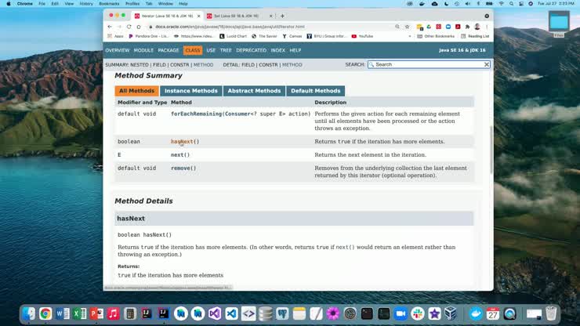Open INDEX in the docs nav
This screenshot has width=580, height=326.
click(x=277, y=50)
